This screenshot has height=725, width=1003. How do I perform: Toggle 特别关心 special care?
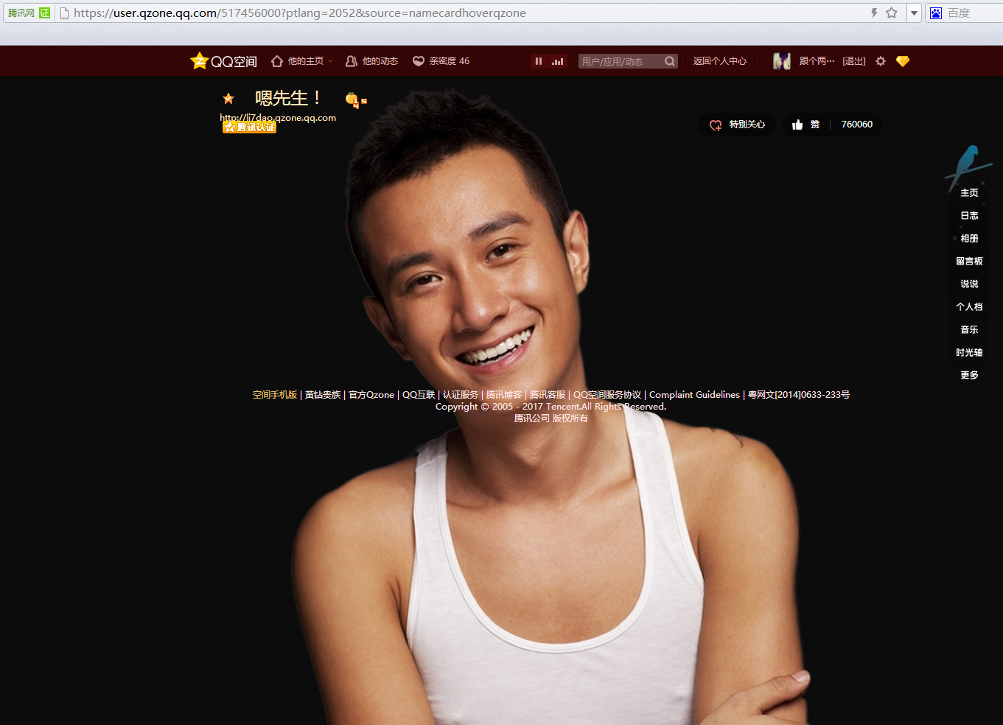(737, 125)
